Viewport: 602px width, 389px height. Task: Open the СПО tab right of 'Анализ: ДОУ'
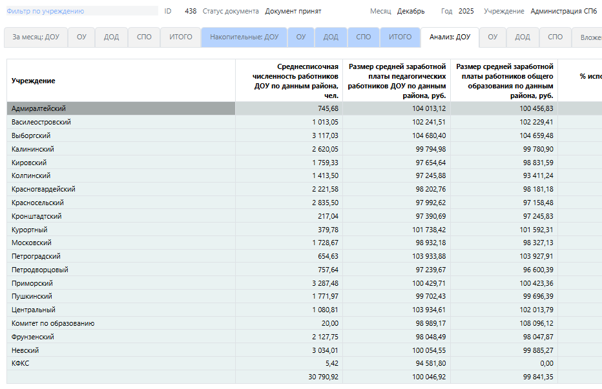[x=555, y=37]
